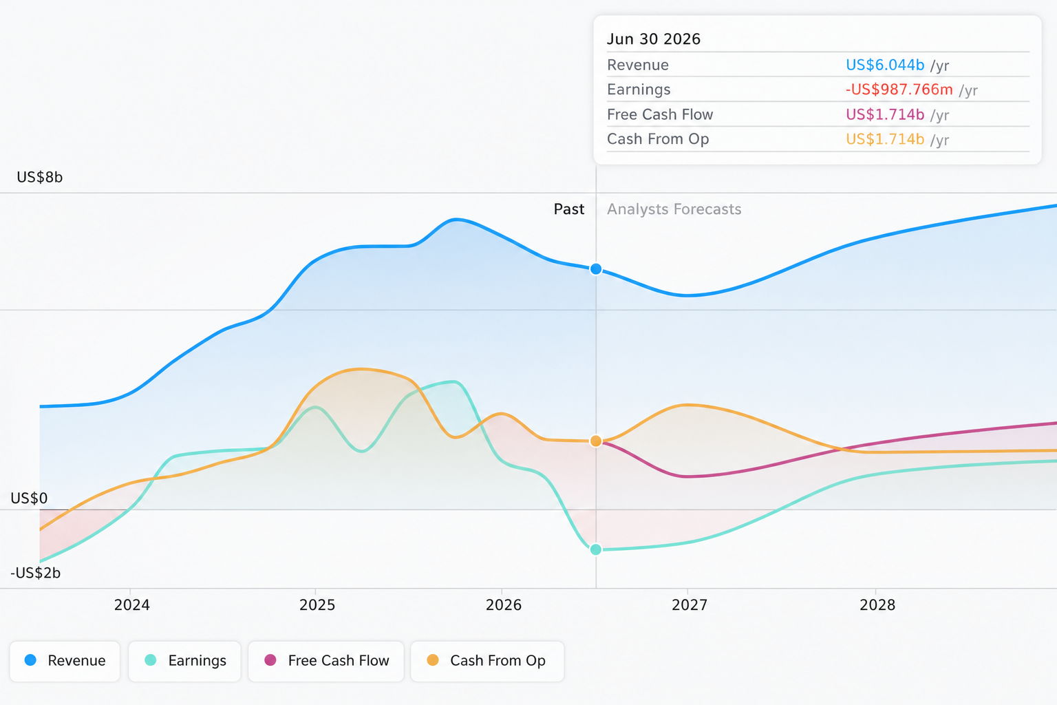1057x705 pixels.
Task: Click the 'US$0' y-axis label
Action: point(29,498)
